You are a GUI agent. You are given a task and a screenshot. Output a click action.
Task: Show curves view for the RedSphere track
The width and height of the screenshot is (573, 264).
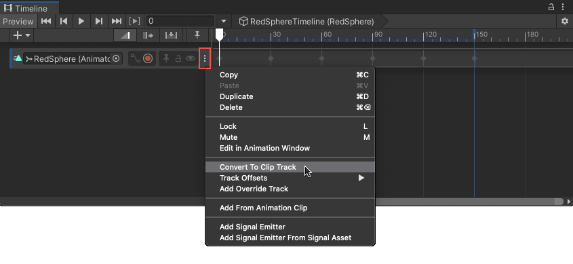click(x=136, y=58)
